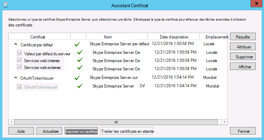This screenshot has width=264, height=140.
Task: Select Services web externes label
Action: pyautogui.click(x=42, y=67)
